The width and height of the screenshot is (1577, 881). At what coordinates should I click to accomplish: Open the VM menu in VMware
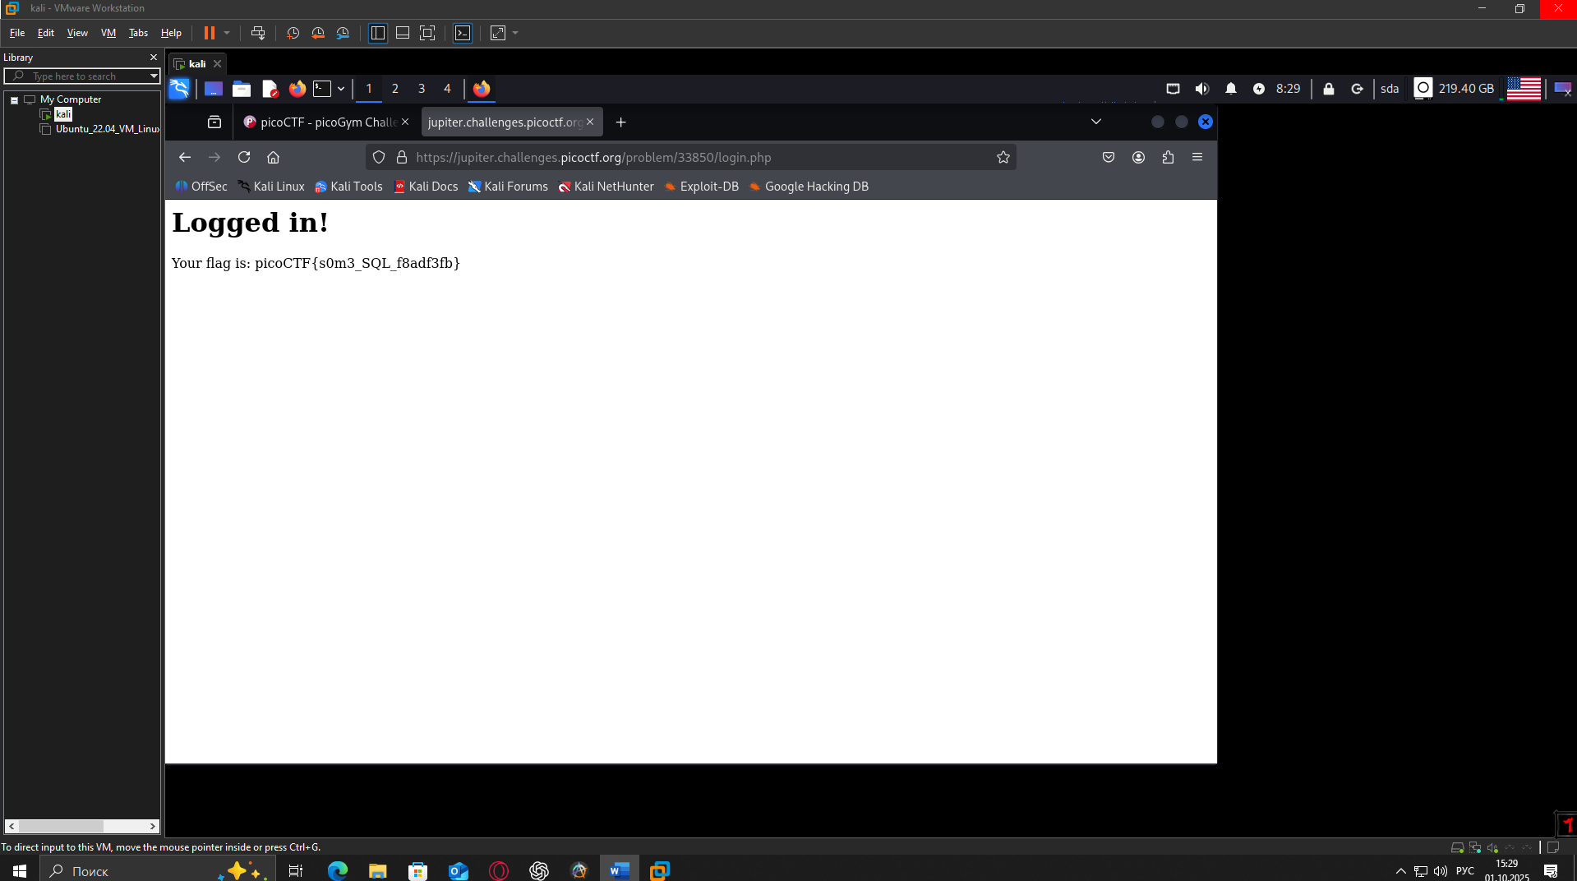108,33
